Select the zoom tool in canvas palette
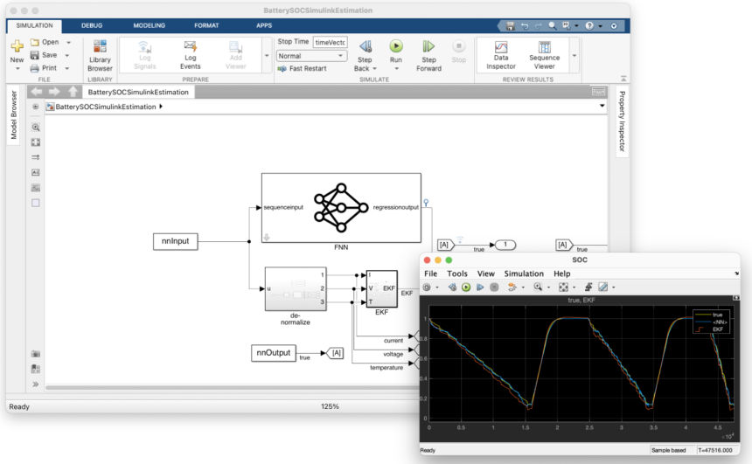Viewport: 752px width, 464px height. (x=36, y=128)
